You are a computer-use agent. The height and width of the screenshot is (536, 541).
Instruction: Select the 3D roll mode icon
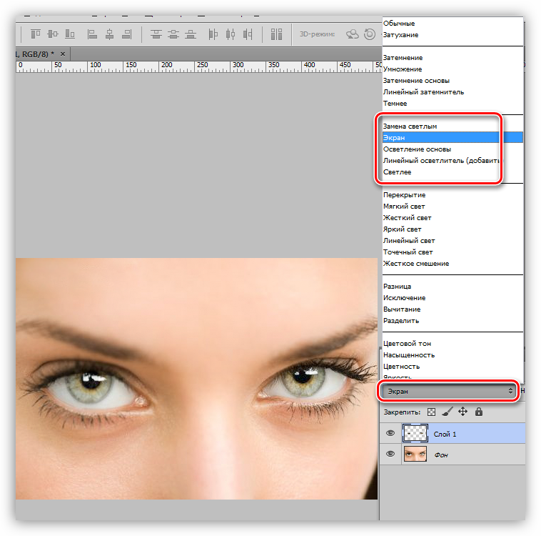click(370, 34)
